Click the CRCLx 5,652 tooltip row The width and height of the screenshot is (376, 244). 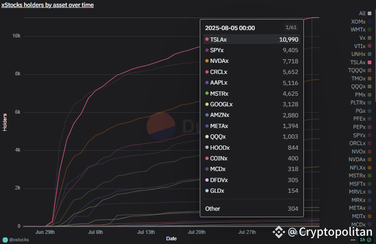(252, 72)
